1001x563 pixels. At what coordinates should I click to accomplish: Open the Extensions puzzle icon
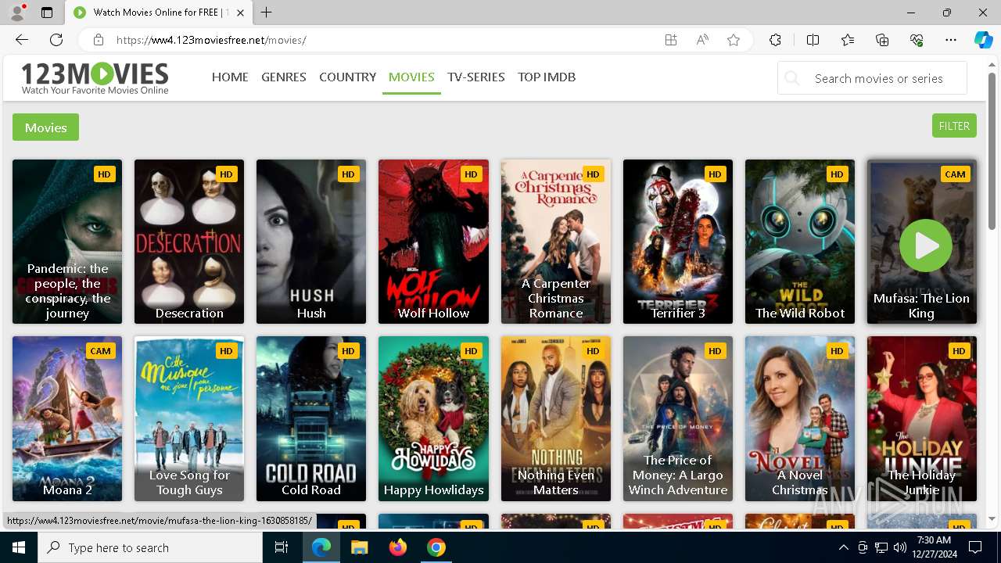pos(775,40)
